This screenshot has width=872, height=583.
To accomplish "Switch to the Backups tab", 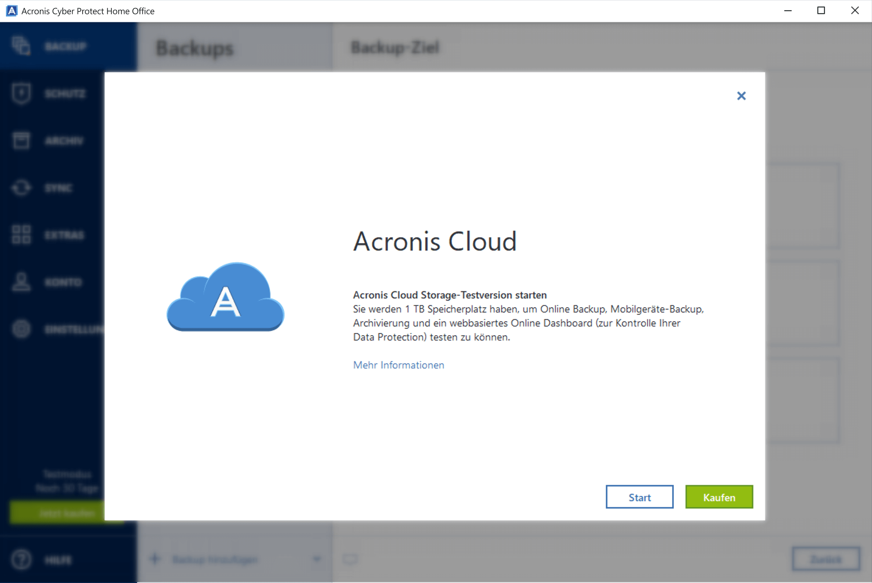I will 195,48.
